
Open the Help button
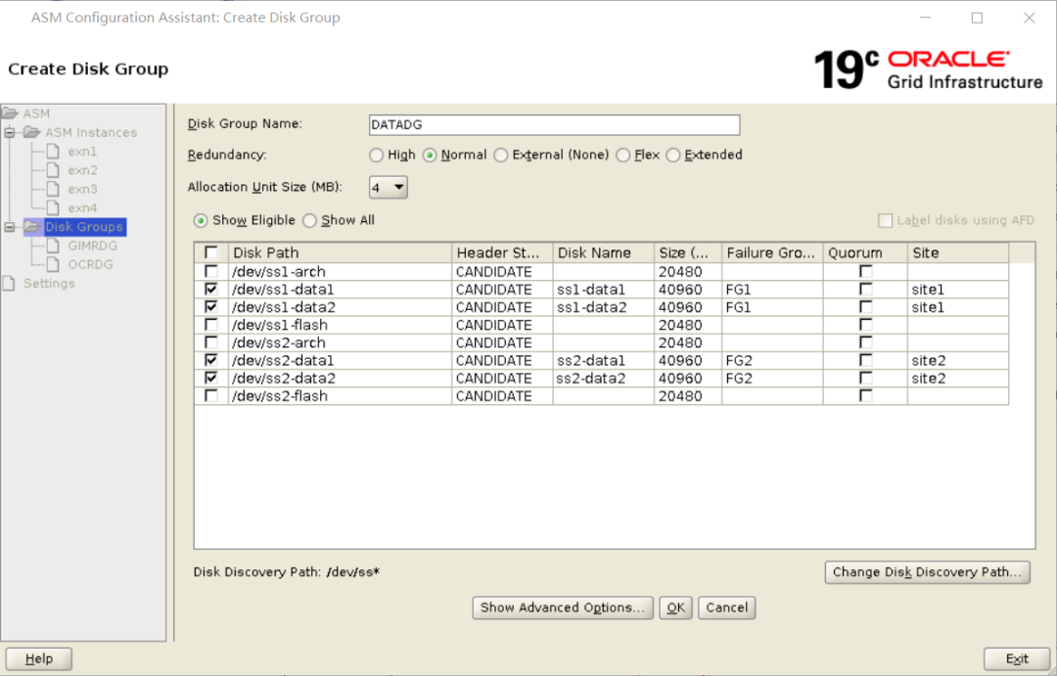(39, 658)
